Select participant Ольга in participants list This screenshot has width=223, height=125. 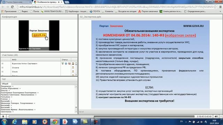[15, 72]
